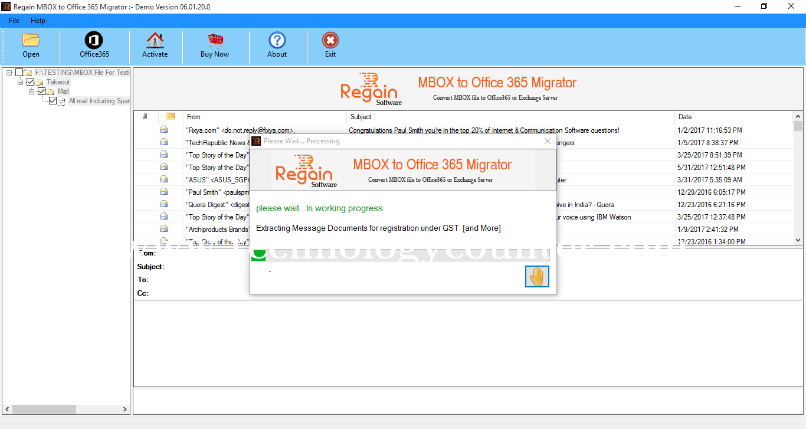Sort emails by the Date column header

point(734,117)
